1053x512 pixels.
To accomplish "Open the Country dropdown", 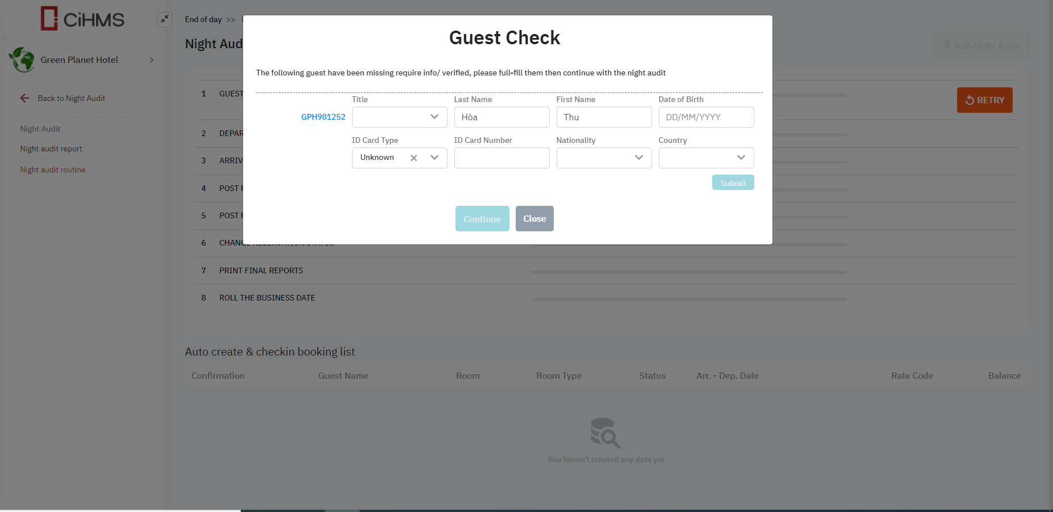I will (x=707, y=158).
